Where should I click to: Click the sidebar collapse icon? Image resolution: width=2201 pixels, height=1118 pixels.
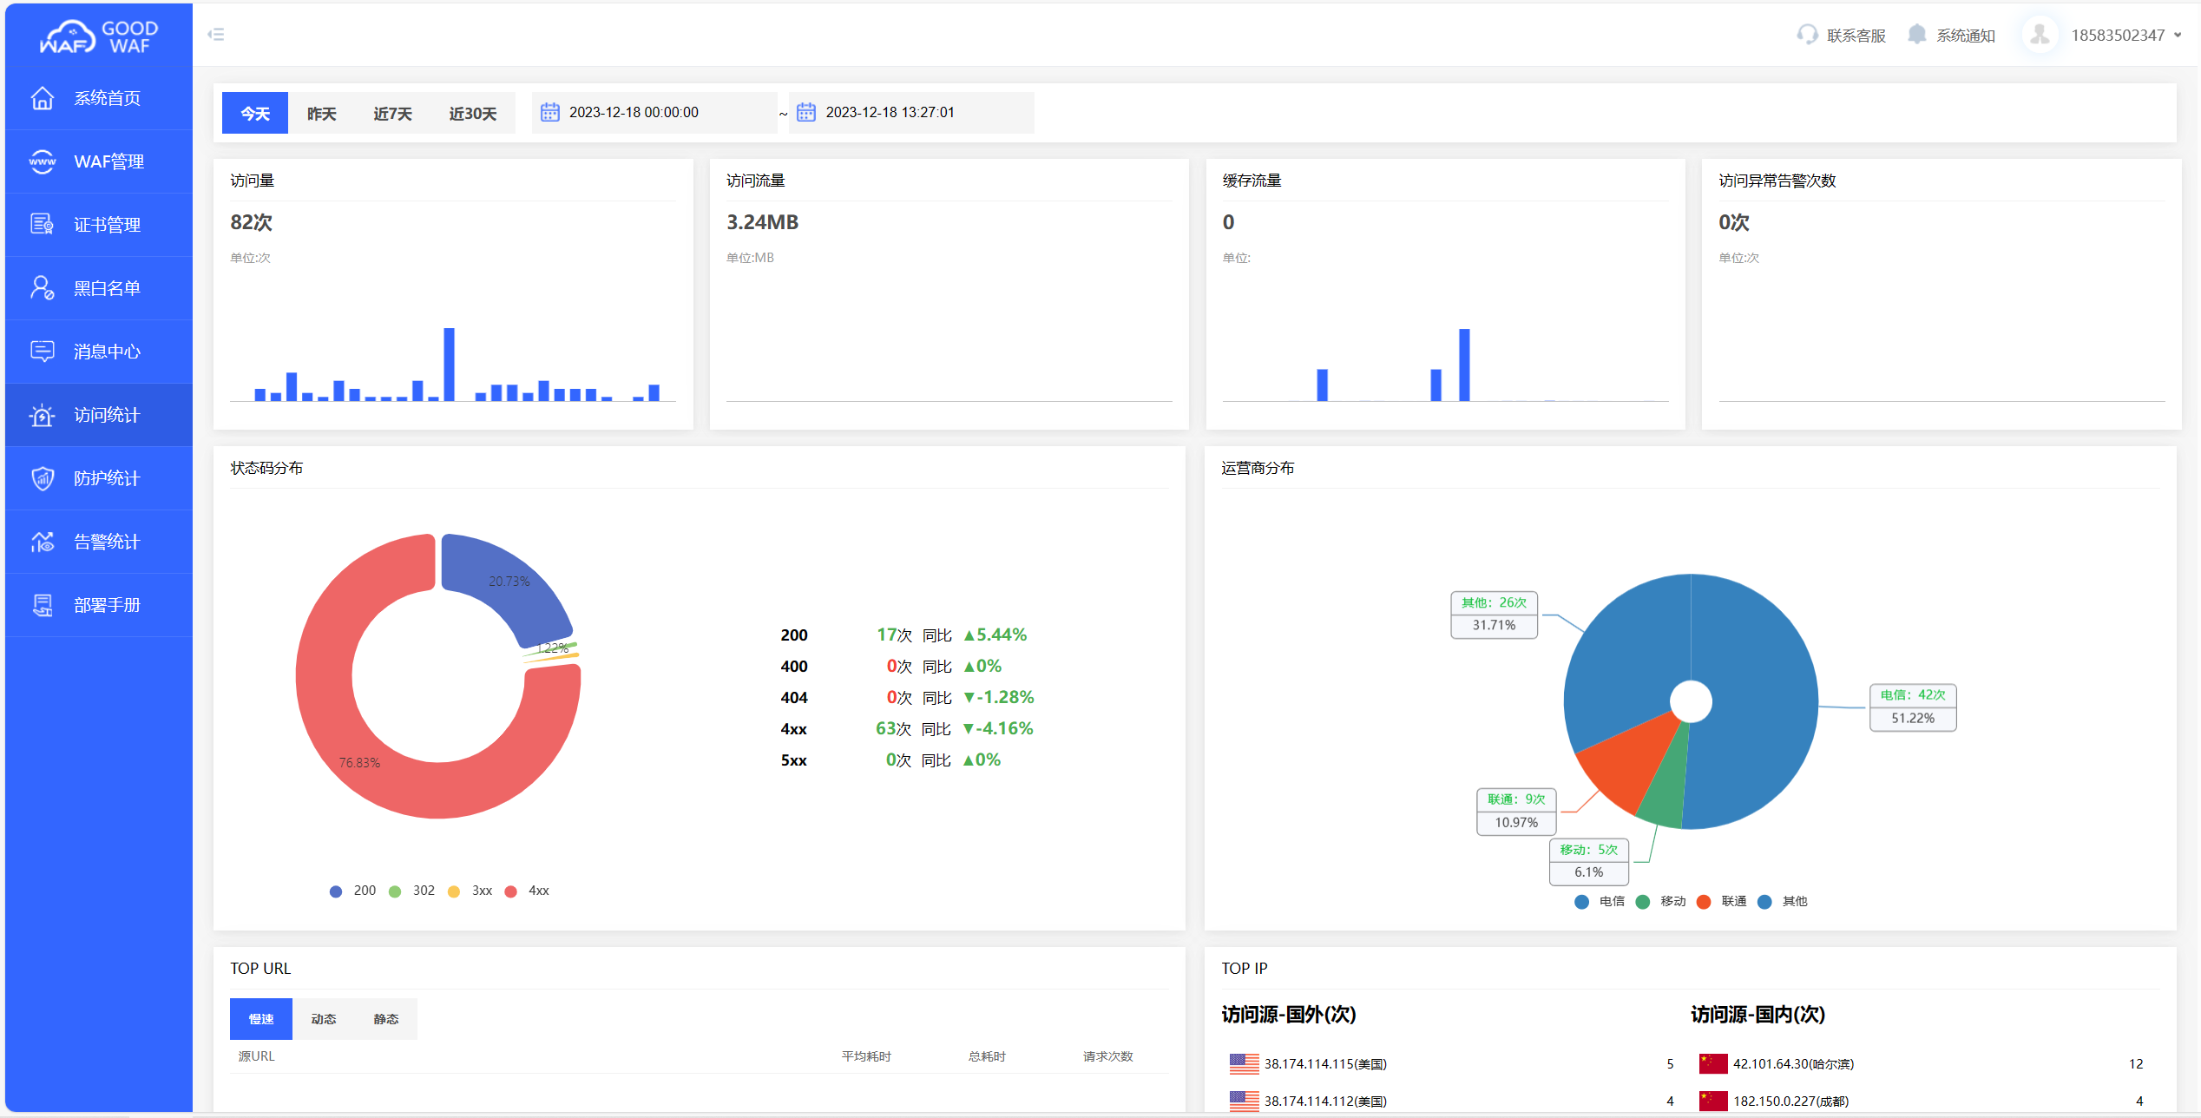tap(216, 35)
